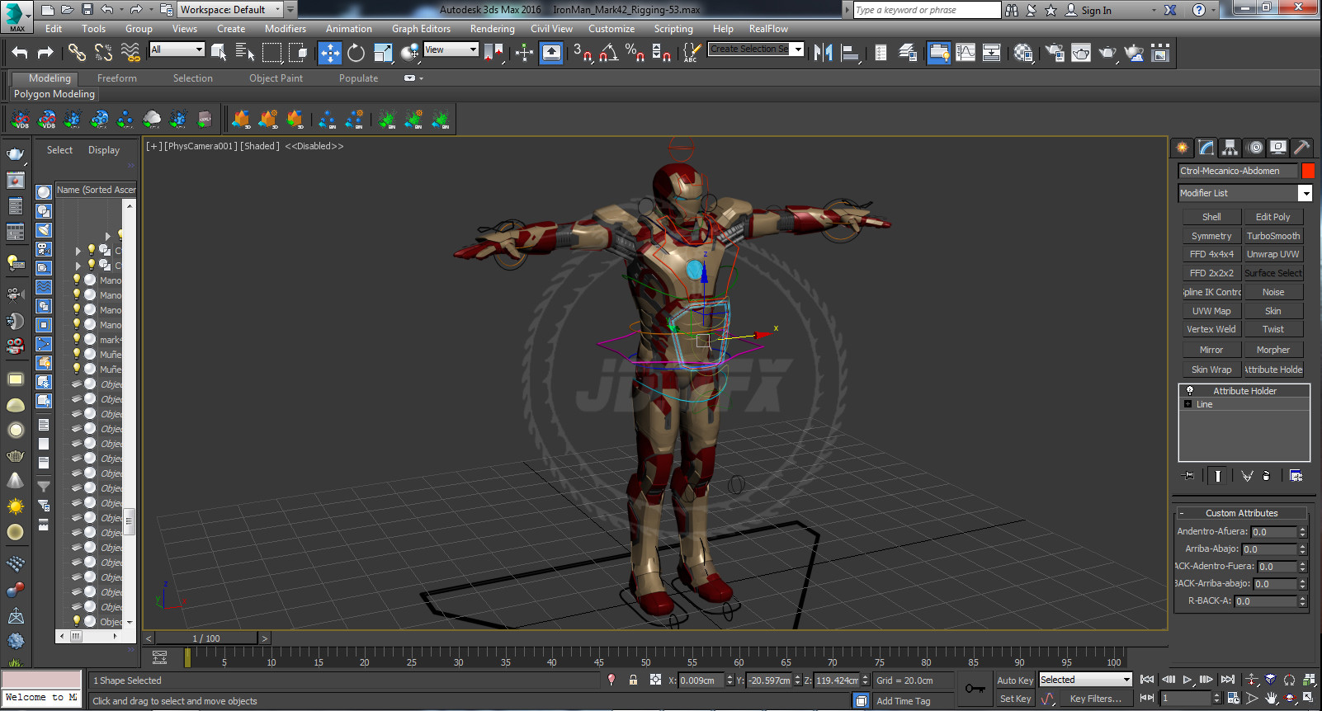Image resolution: width=1322 pixels, height=711 pixels.
Task: Click the Orbit view icon
Action: point(1291,698)
